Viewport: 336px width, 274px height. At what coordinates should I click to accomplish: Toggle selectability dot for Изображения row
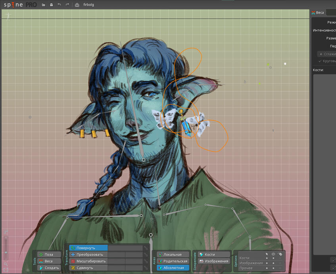coord(267,263)
